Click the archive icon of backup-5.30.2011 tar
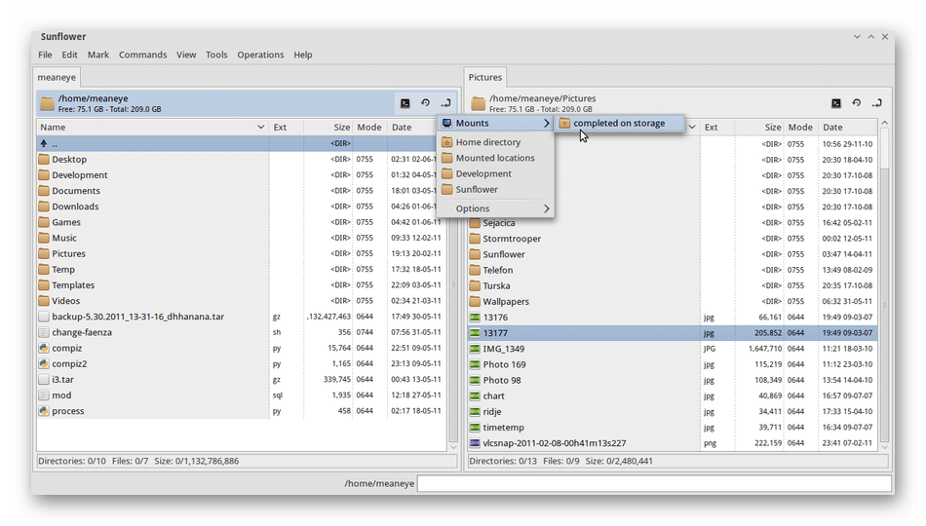The width and height of the screenshot is (926, 526). (x=44, y=317)
